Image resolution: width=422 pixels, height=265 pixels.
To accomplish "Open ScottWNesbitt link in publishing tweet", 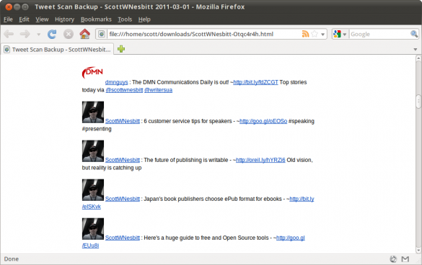I will [x=123, y=160].
